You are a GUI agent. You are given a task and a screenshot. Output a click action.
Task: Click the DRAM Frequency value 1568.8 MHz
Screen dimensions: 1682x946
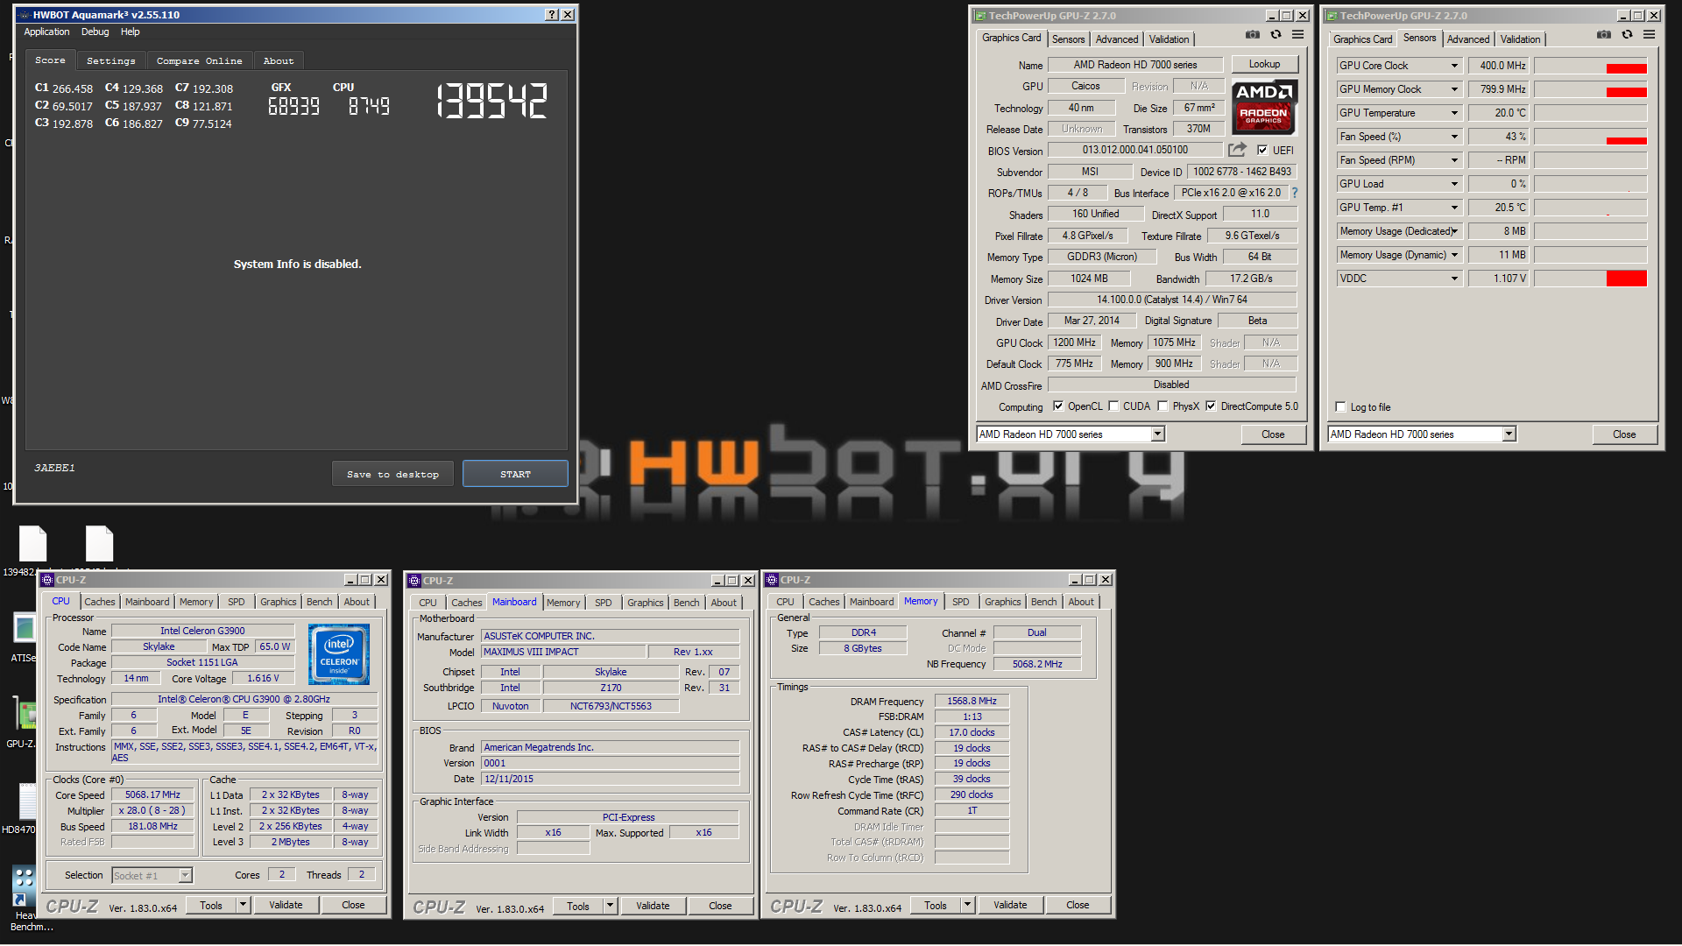coord(972,701)
